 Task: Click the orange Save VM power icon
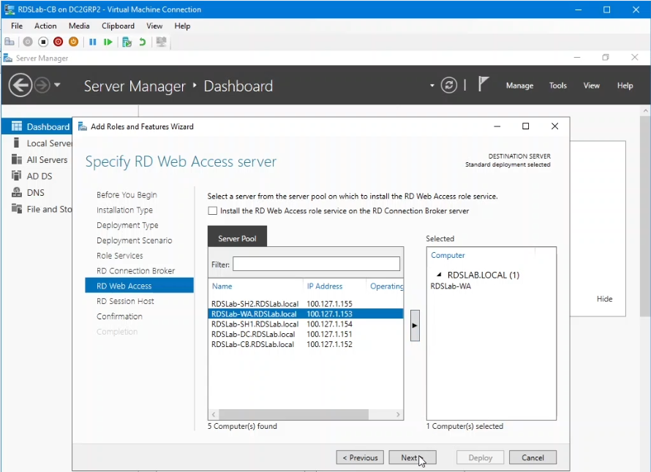[73, 42]
